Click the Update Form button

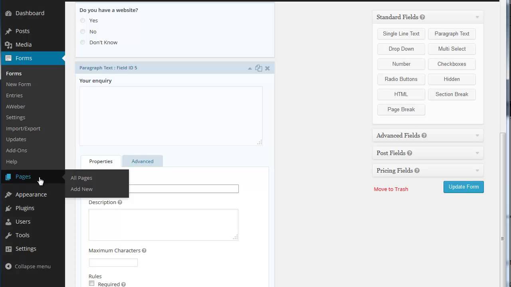click(x=463, y=187)
